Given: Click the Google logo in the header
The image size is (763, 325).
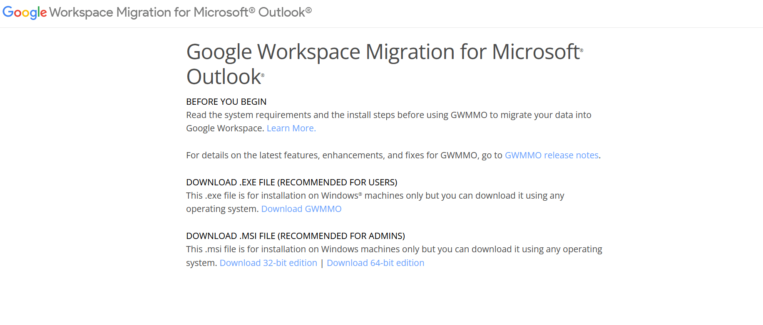Looking at the screenshot, I should tap(25, 12).
